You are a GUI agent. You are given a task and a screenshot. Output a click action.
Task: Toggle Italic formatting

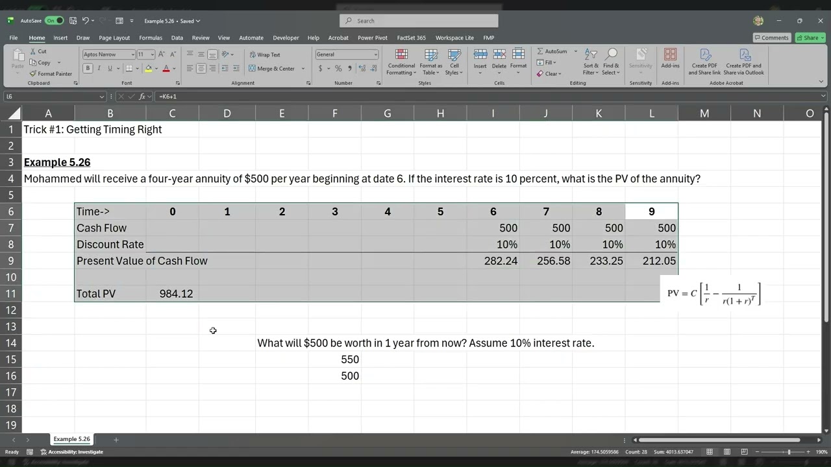point(99,68)
